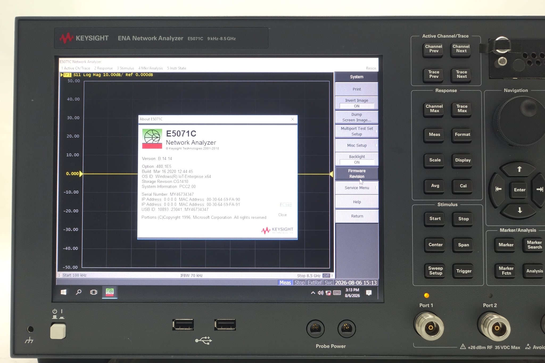This screenshot has height=363, width=545.
Task: Open the 4 Mkr/Analysis menu
Action: 151,68
